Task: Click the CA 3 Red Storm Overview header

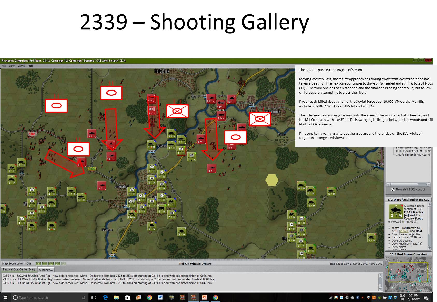Action: [408, 254]
